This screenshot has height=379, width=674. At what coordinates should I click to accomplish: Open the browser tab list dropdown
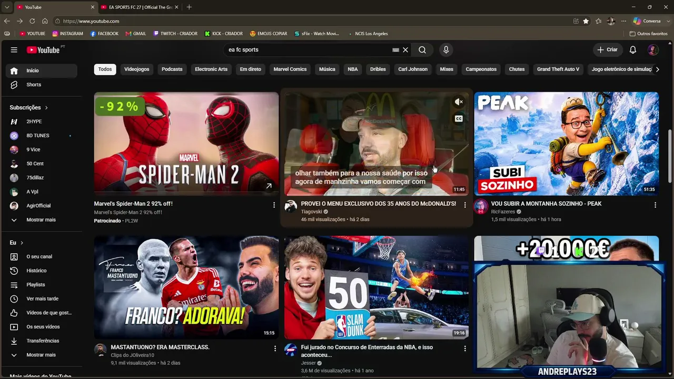[x=6, y=7]
